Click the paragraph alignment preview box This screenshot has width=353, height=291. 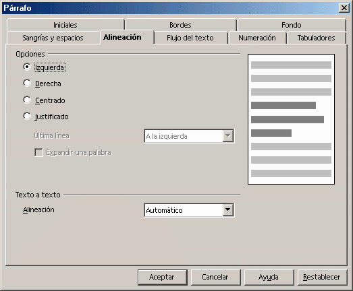[x=291, y=119]
